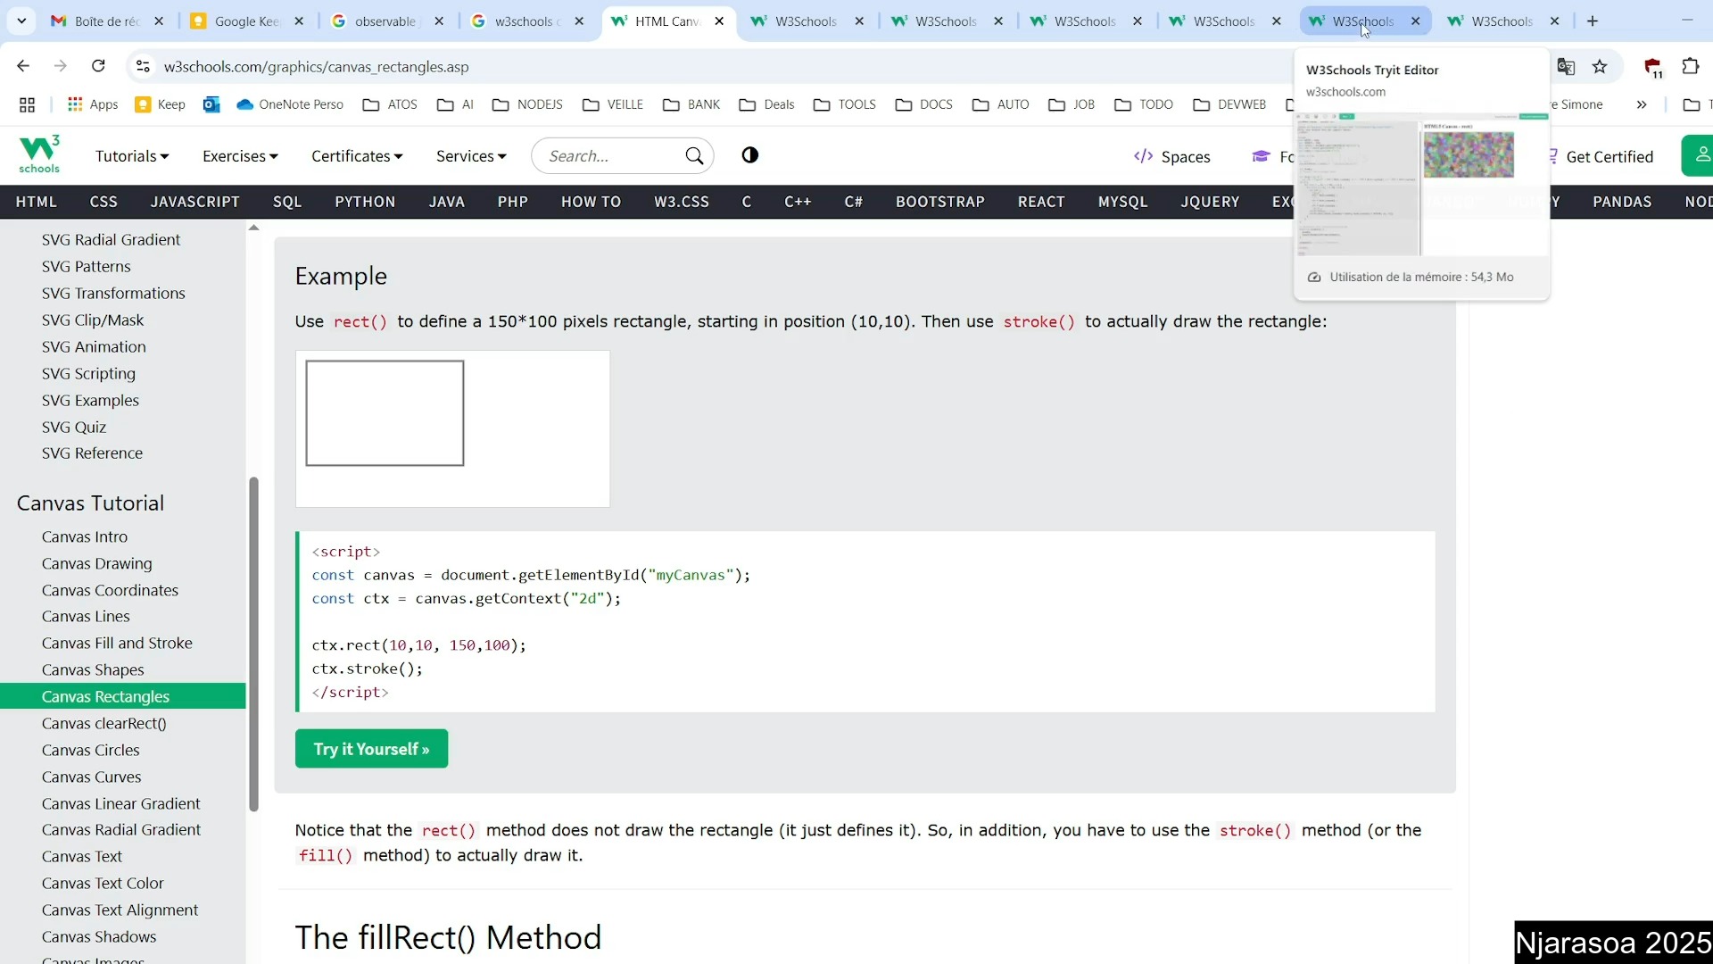Screen dimensions: 1713x964
Task: Open the Services dropdown menu
Action: click(x=471, y=156)
